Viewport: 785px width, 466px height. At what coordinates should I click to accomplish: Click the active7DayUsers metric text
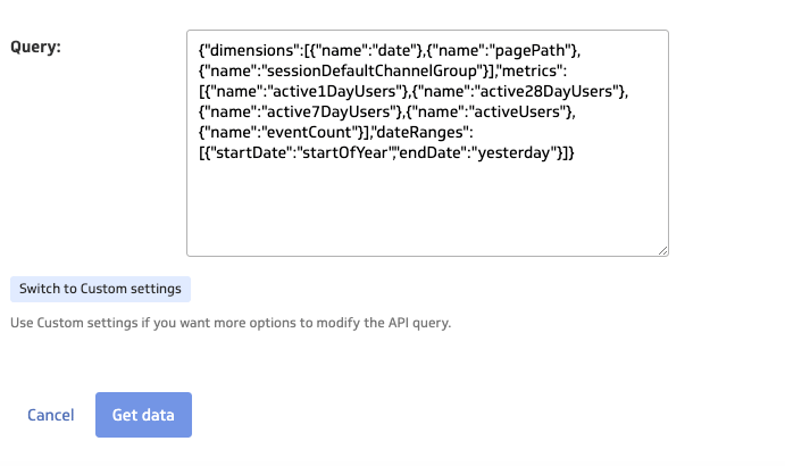point(329,112)
